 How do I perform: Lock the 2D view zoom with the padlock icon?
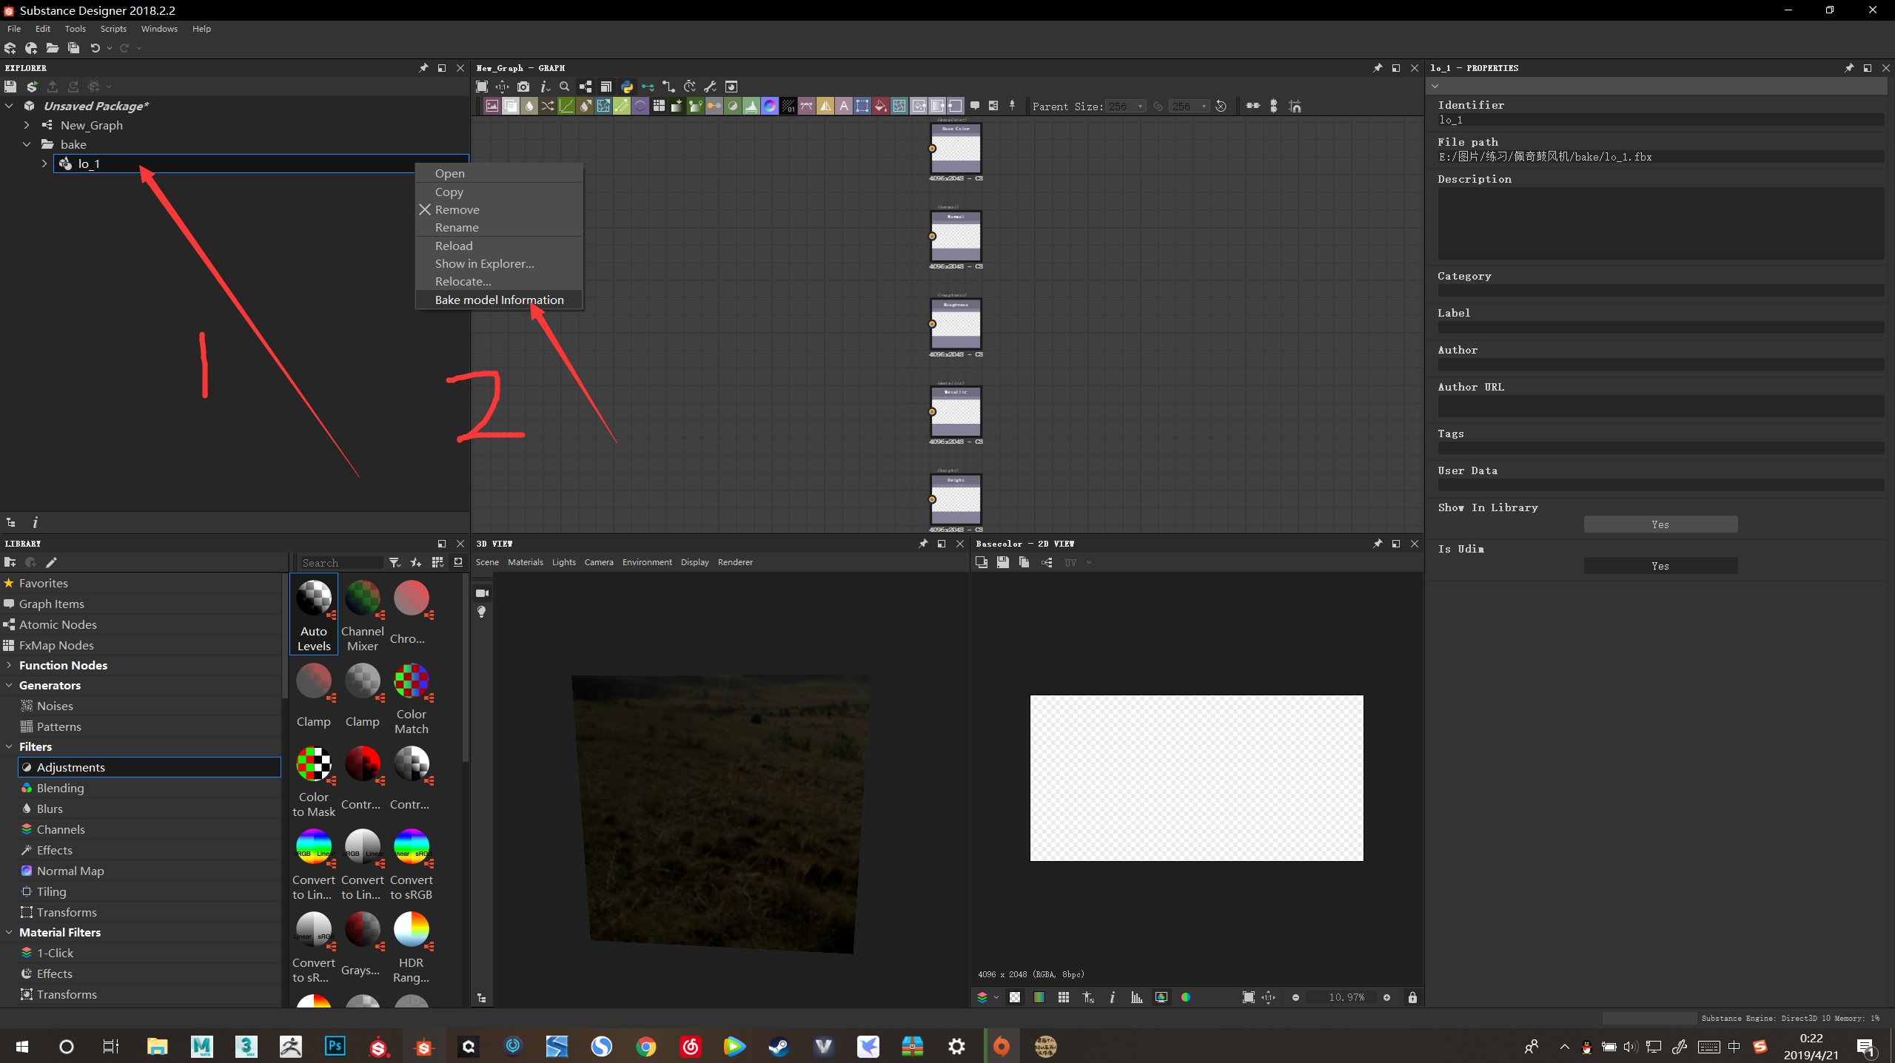tap(1412, 997)
